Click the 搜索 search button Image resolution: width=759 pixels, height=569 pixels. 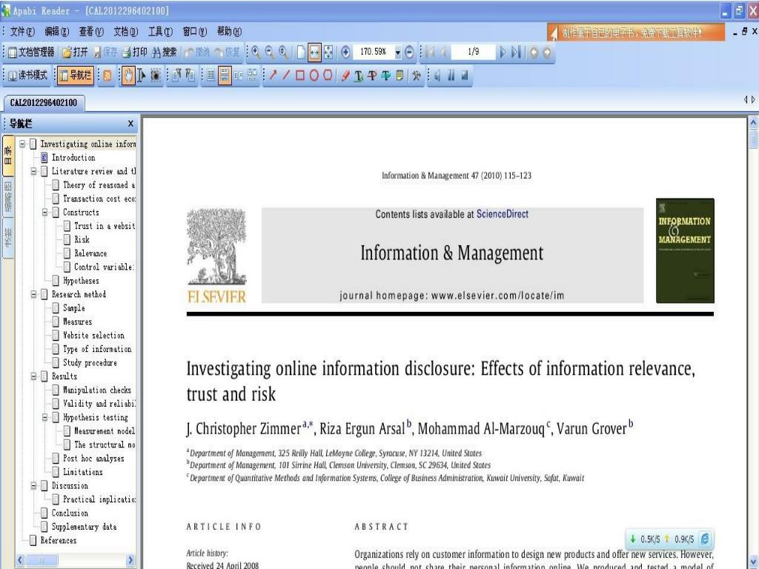165,53
